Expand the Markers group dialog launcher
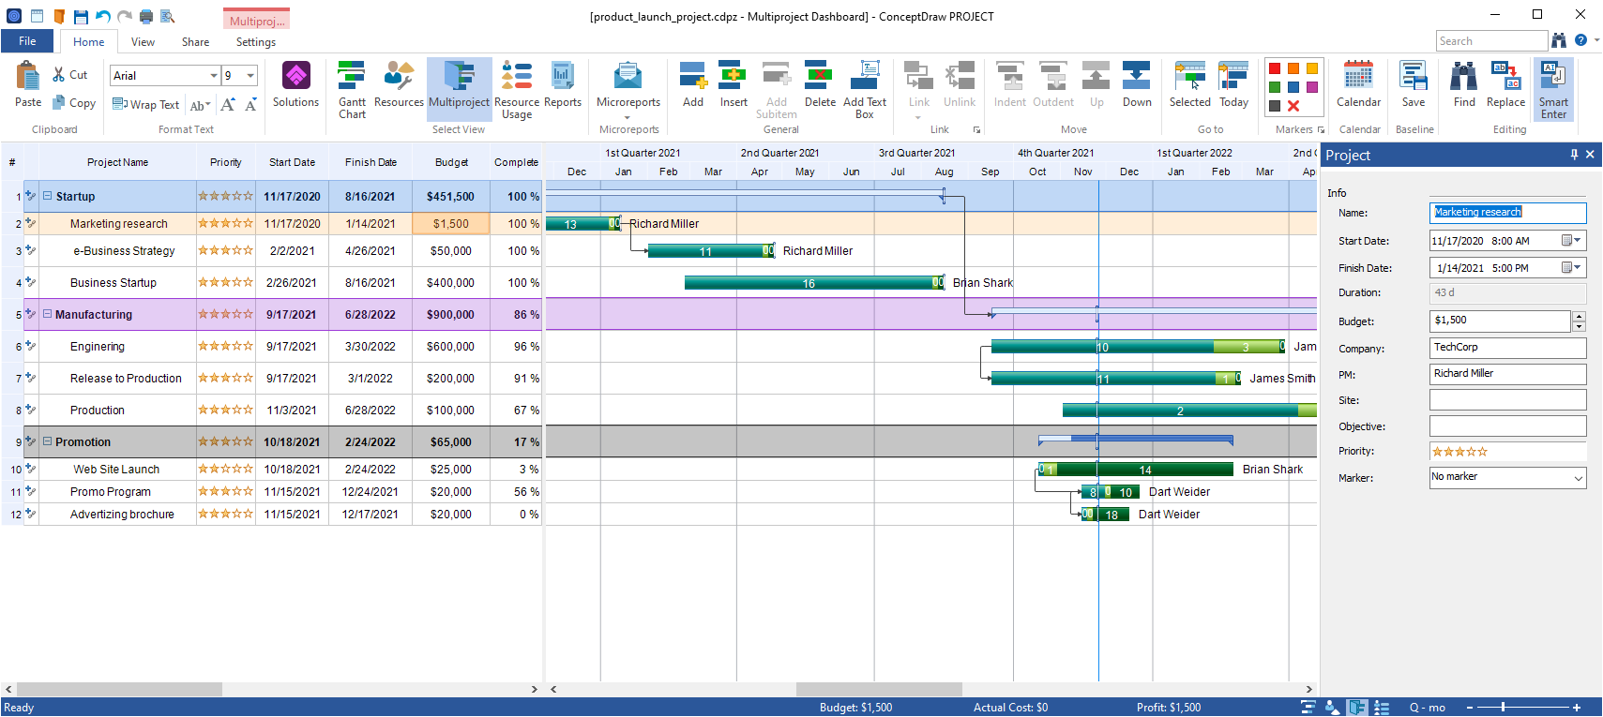Viewport: 1603px width, 717px height. tap(1321, 130)
